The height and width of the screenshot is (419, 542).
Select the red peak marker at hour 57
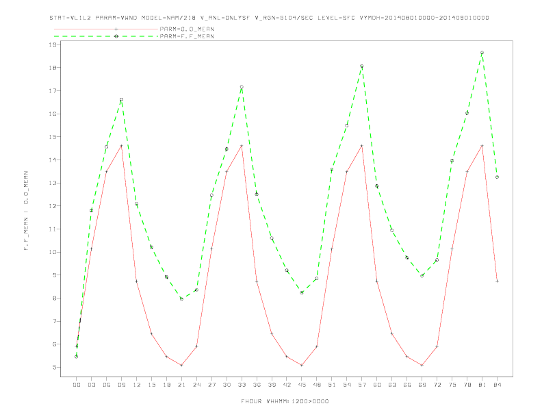coord(362,146)
